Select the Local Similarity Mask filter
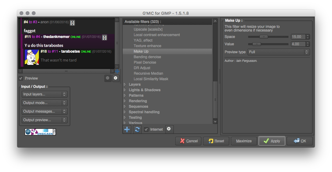Viewport: 332px width, 172px height. [151, 79]
